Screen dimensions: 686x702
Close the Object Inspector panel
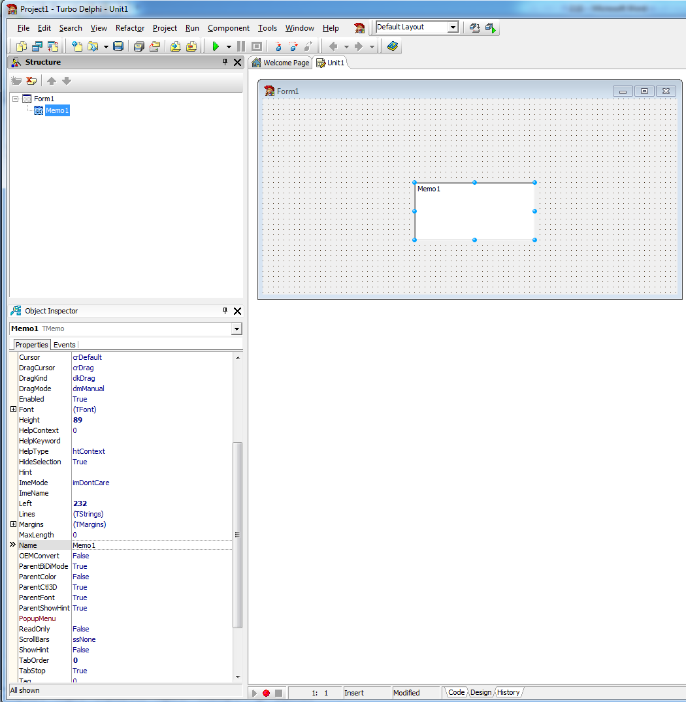pyautogui.click(x=238, y=311)
